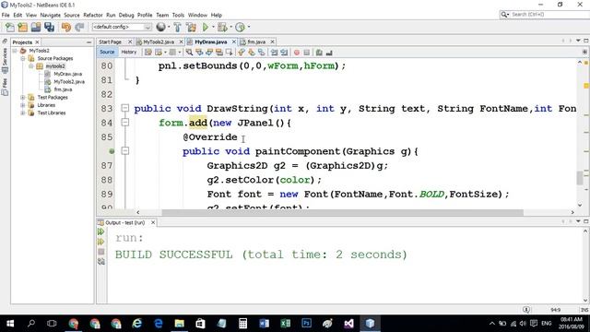Open the default config combo box
590x332 pixels.
(122, 27)
